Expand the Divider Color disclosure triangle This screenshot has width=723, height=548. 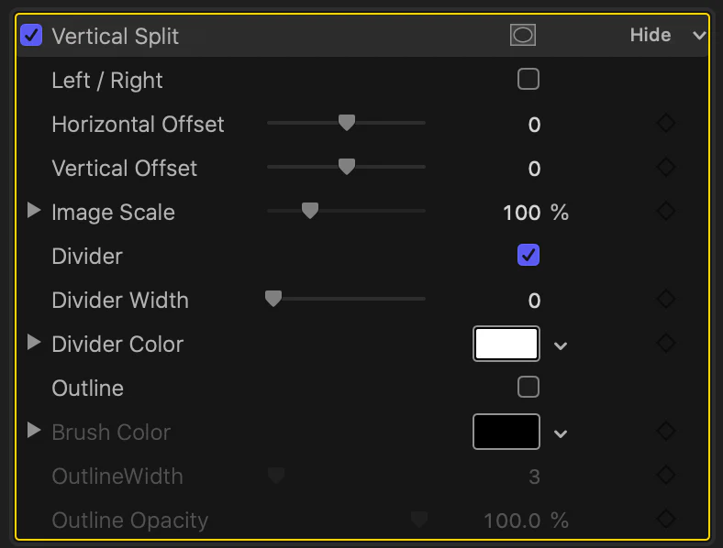click(34, 343)
